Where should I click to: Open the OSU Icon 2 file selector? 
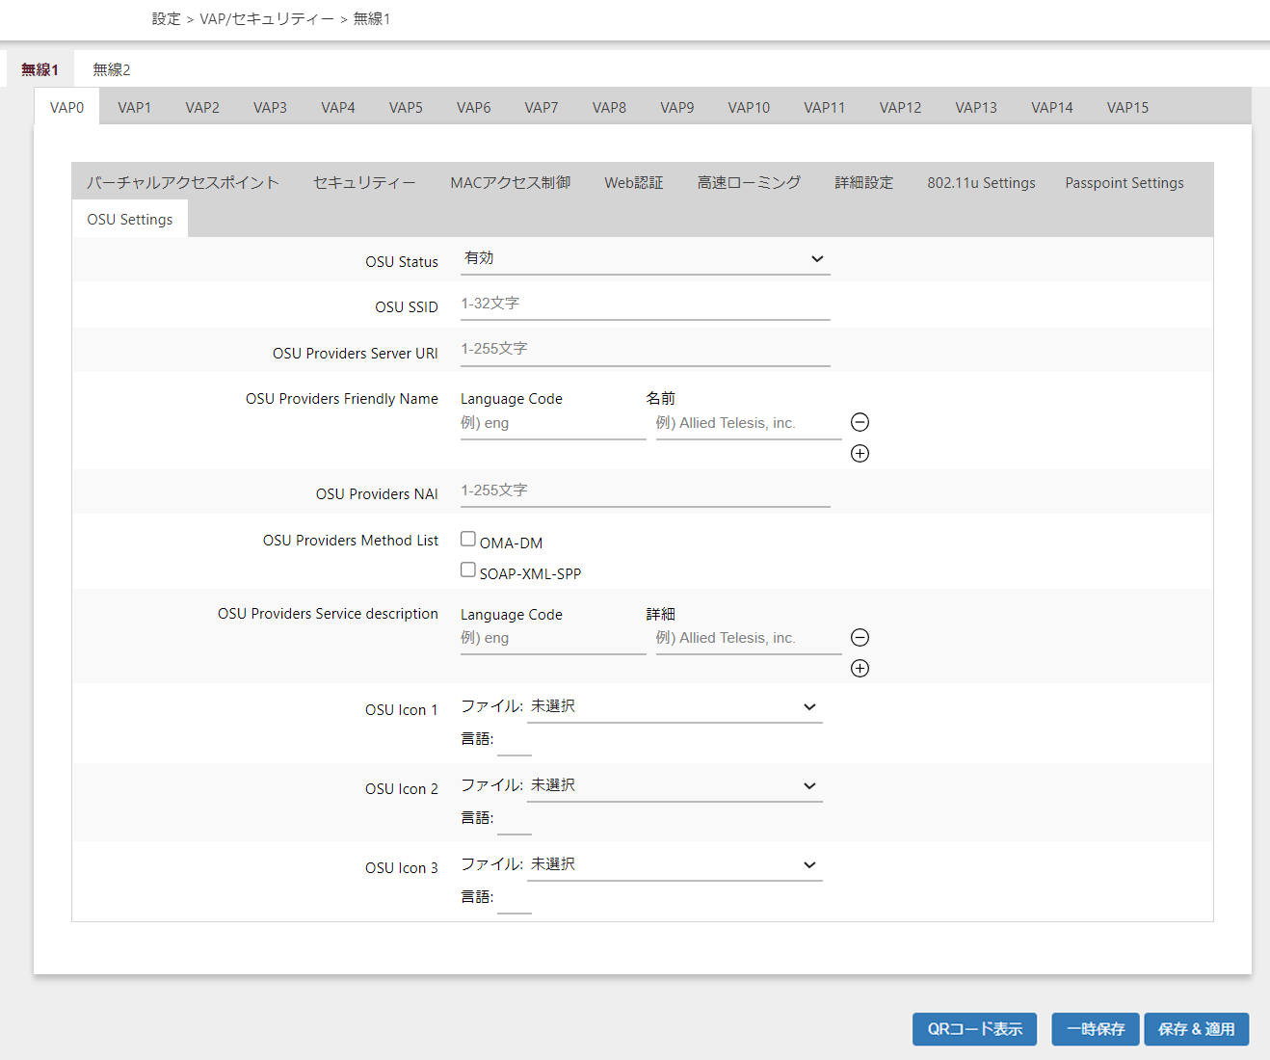[x=675, y=786]
